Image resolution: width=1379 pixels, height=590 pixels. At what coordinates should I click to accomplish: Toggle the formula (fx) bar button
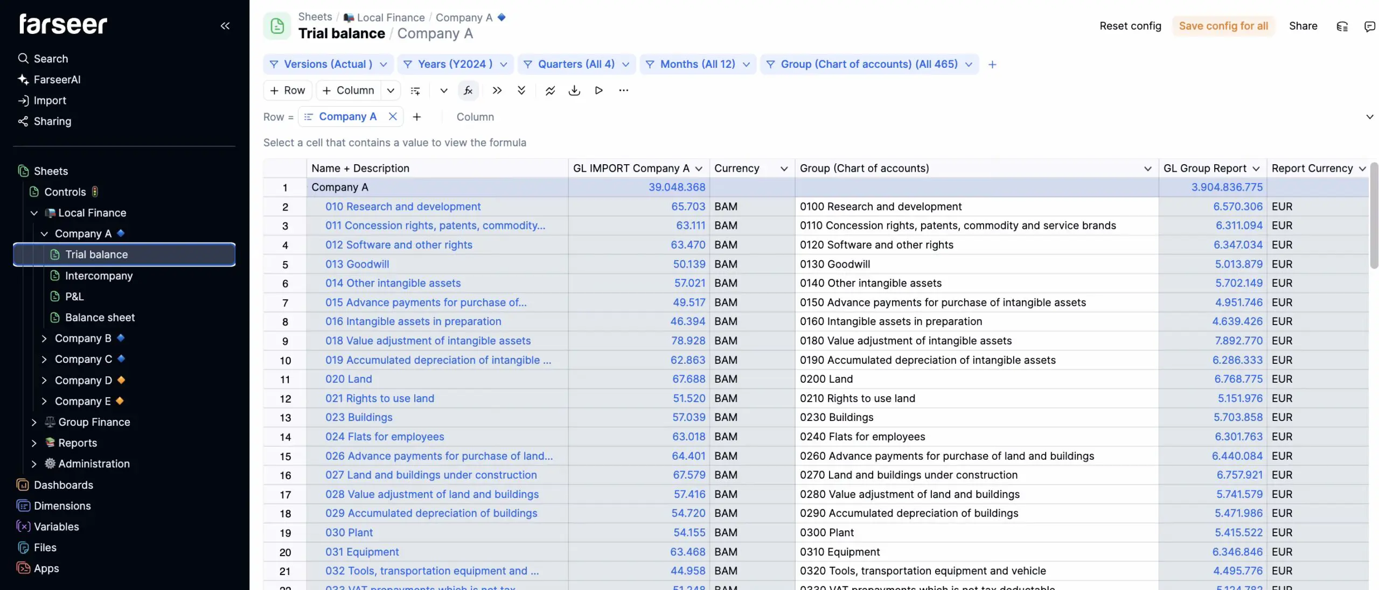(x=468, y=90)
